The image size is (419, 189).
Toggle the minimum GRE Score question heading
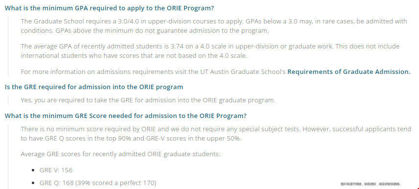126,116
